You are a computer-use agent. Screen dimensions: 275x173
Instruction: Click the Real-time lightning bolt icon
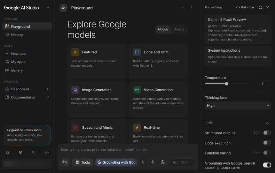point(137,128)
